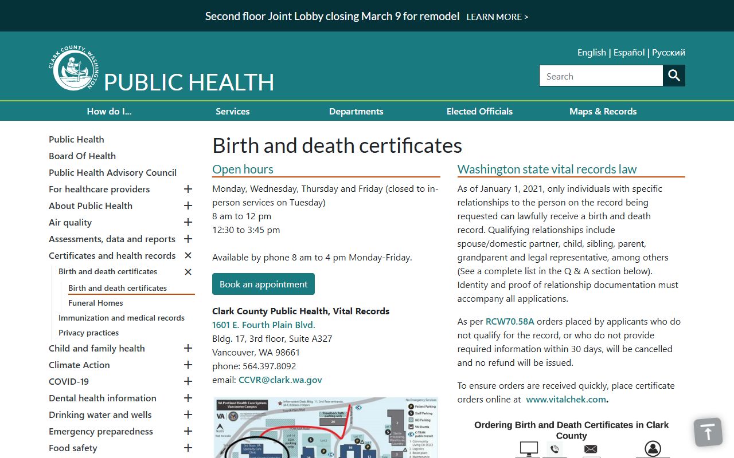Click the Certificates and health records label
The image size is (734, 458).
pos(112,255)
